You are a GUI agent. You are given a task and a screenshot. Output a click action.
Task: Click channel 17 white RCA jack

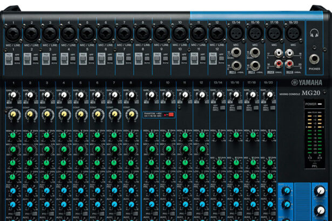(279, 53)
